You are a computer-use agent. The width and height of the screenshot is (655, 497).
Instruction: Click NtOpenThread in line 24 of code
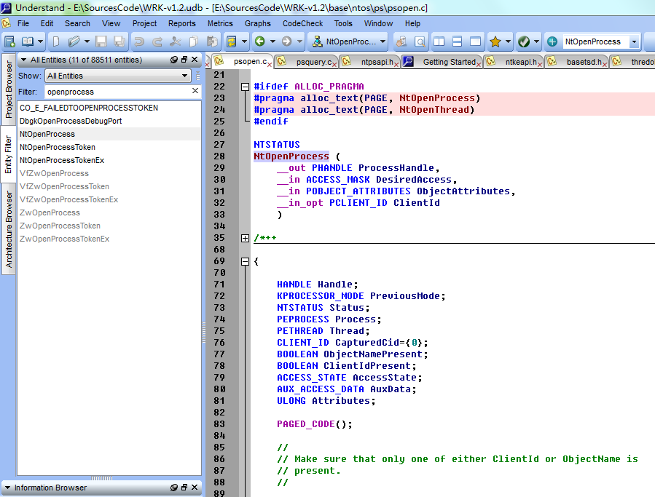434,110
